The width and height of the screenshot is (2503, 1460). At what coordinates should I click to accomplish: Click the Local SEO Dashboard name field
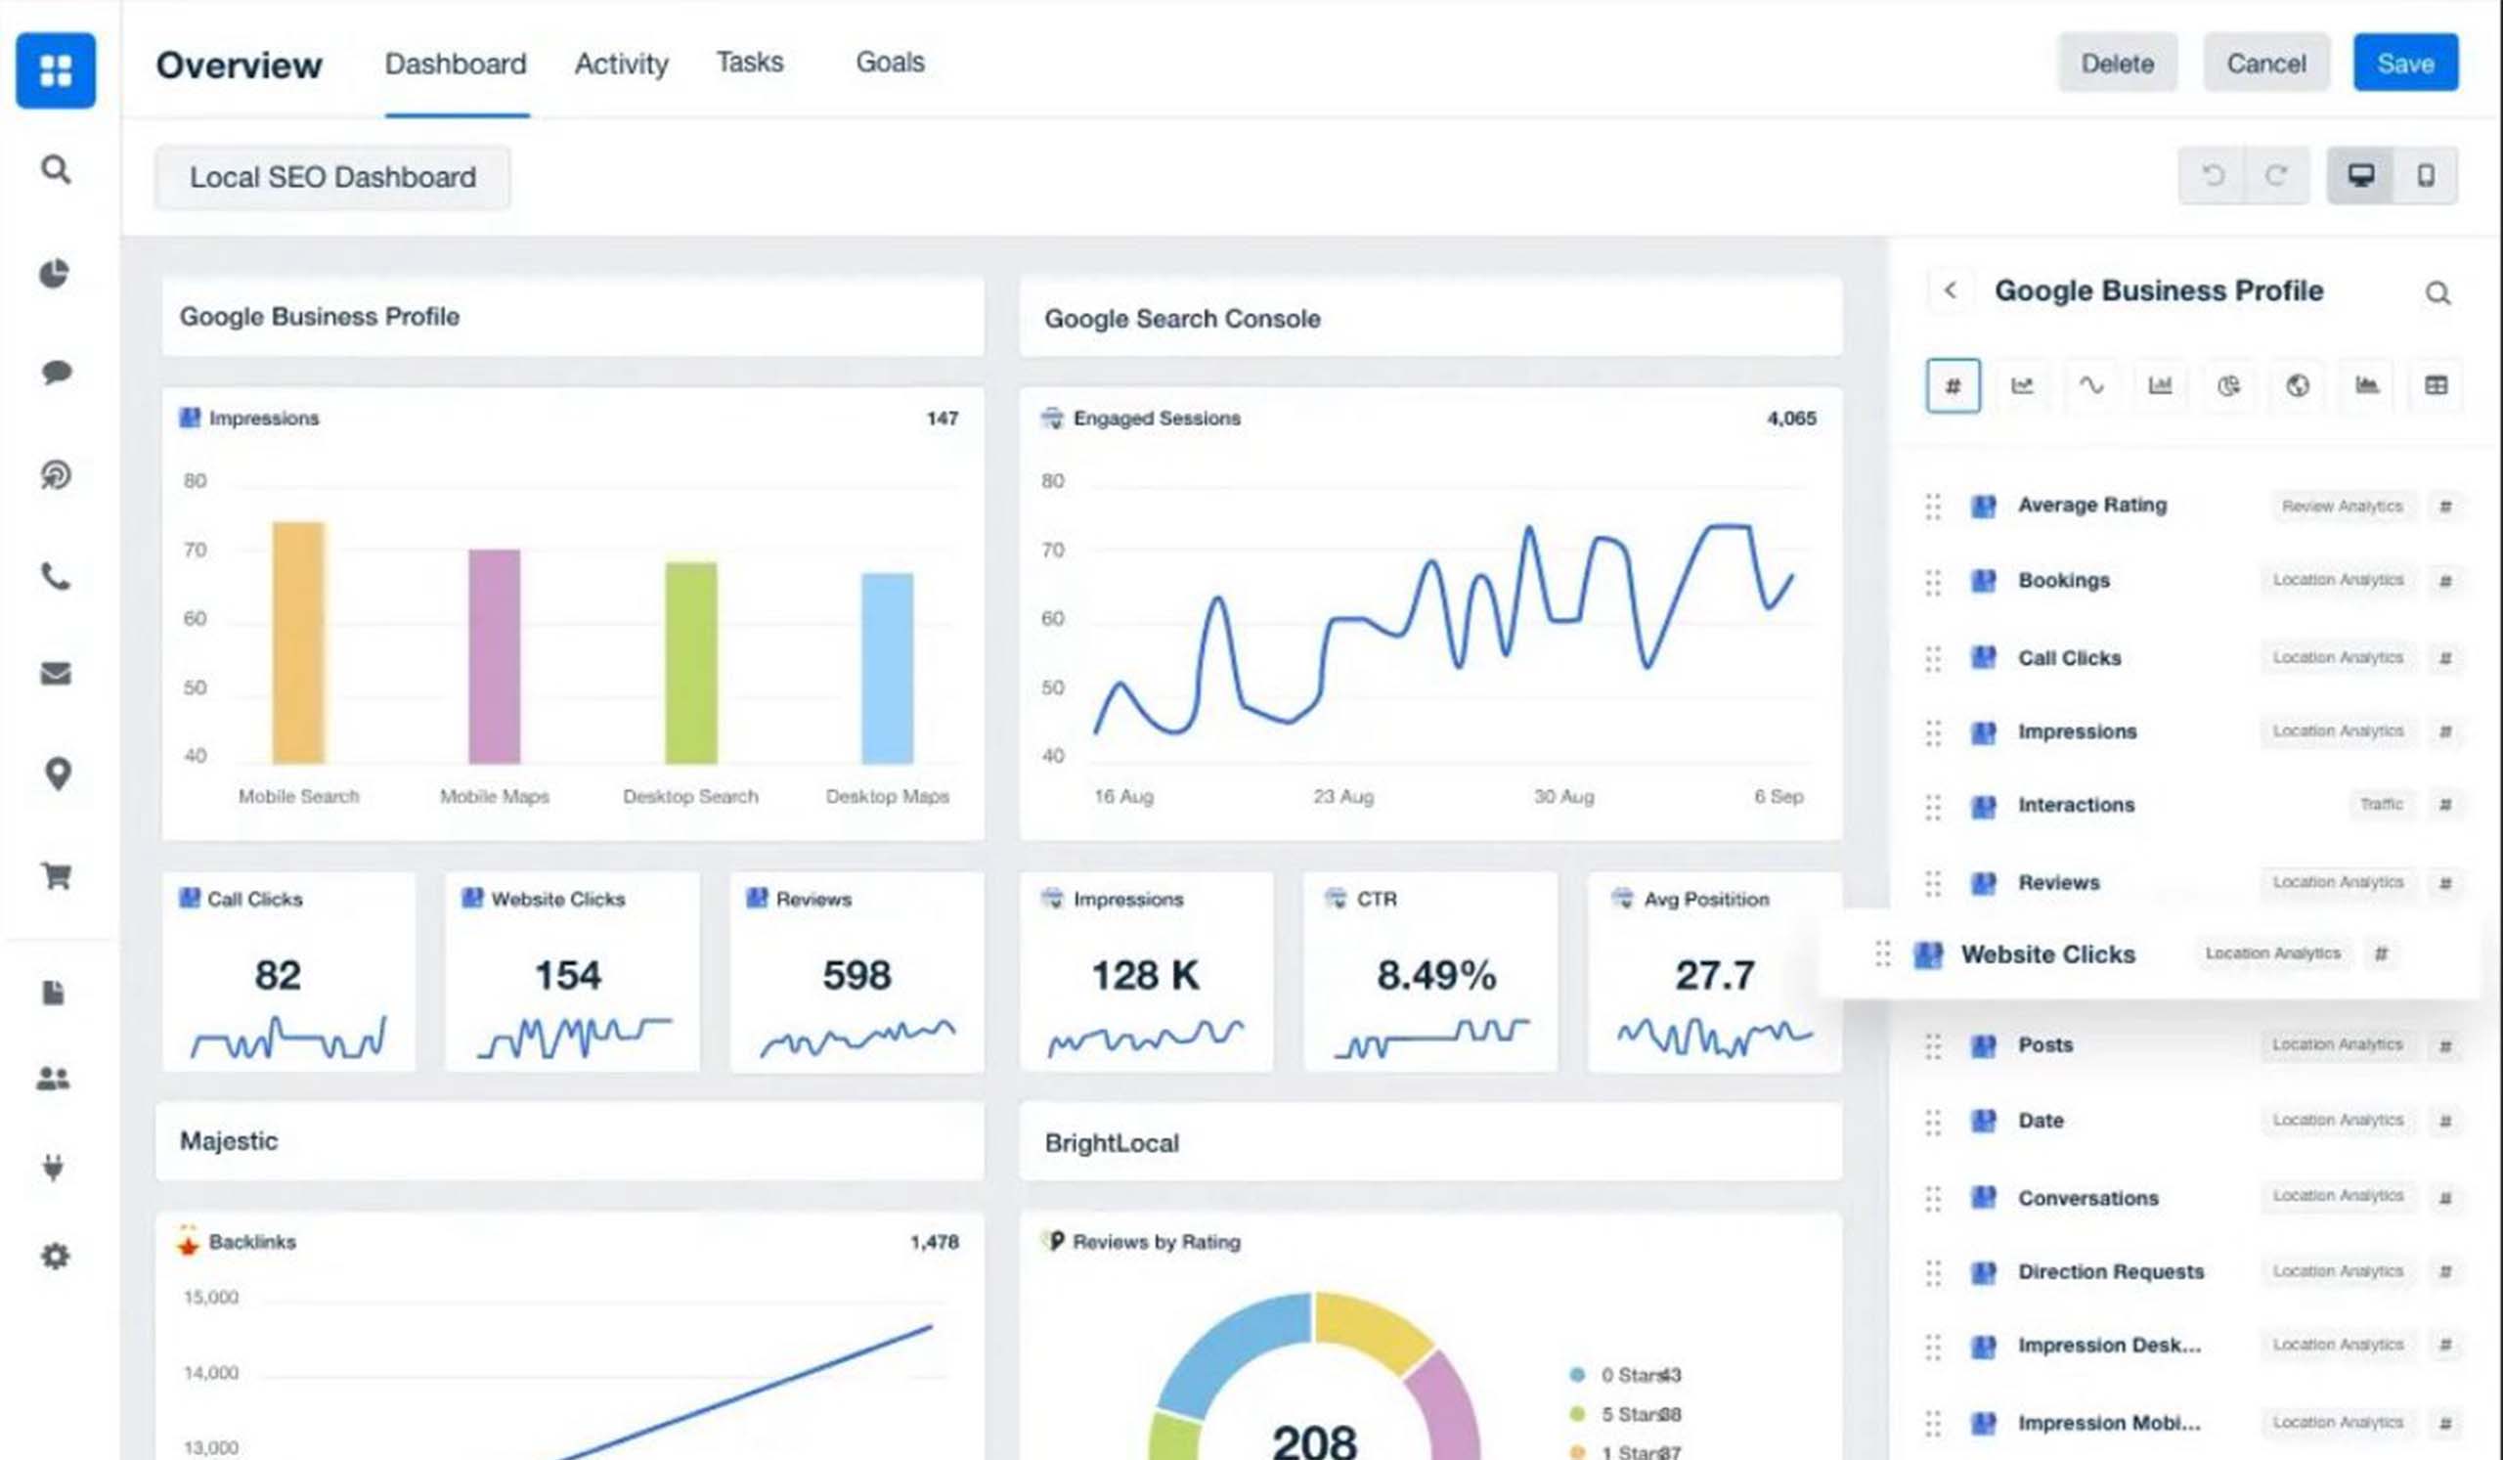(332, 178)
